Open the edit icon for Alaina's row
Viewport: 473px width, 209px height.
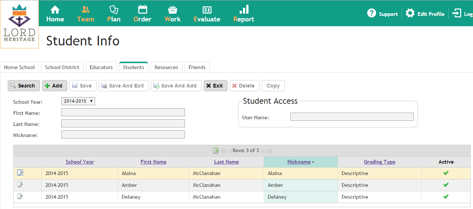20,172
